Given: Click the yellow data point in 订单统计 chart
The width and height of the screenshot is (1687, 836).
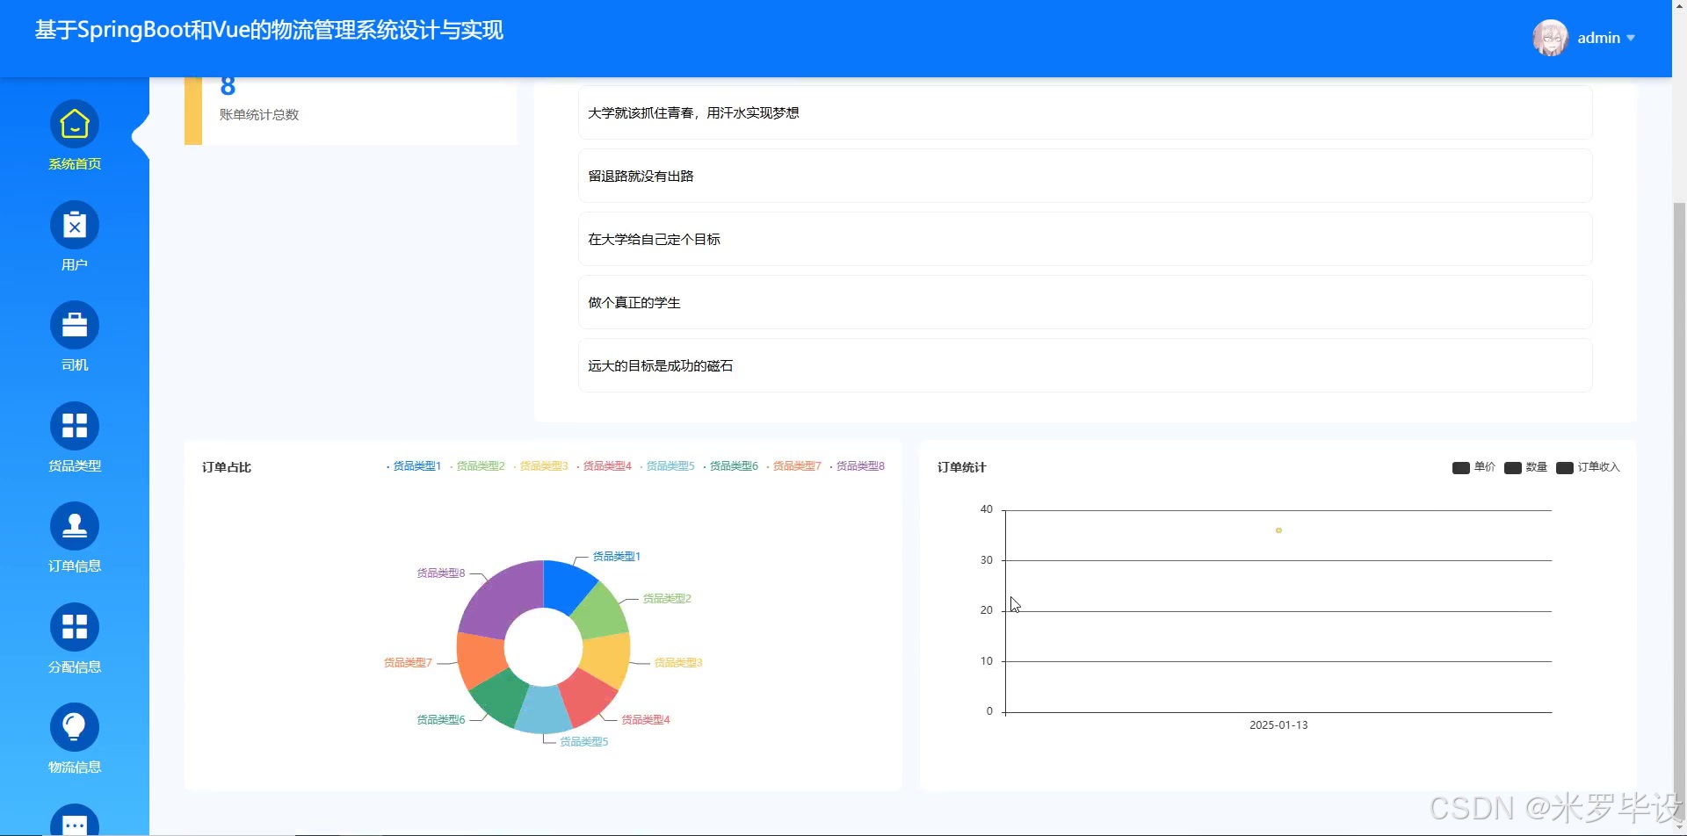Looking at the screenshot, I should (1278, 530).
